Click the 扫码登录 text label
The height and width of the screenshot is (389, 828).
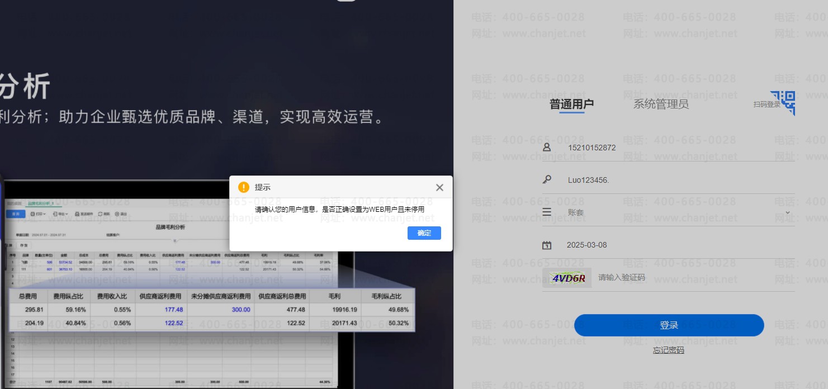[766, 105]
